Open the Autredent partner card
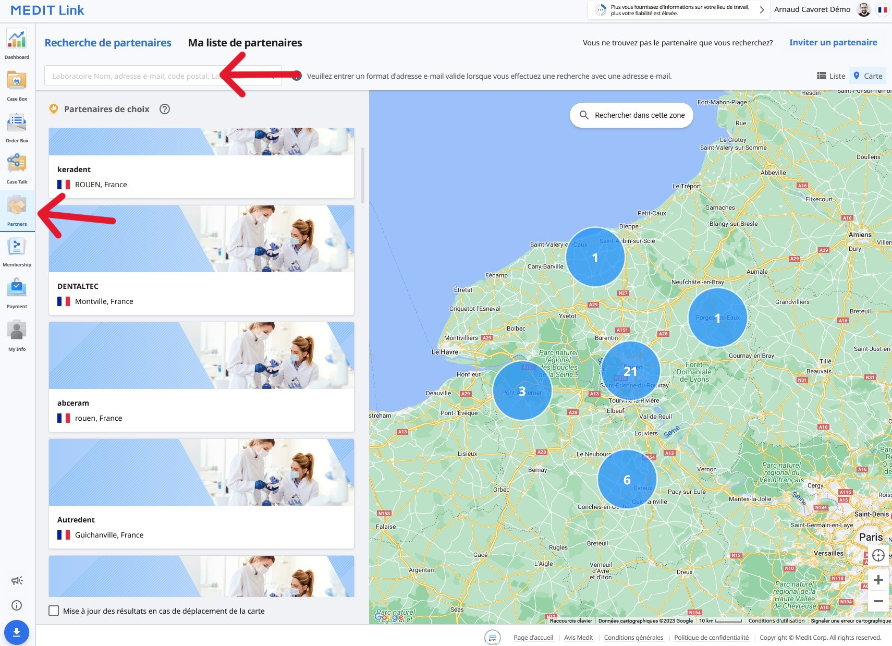The height and width of the screenshot is (646, 892). point(201,494)
